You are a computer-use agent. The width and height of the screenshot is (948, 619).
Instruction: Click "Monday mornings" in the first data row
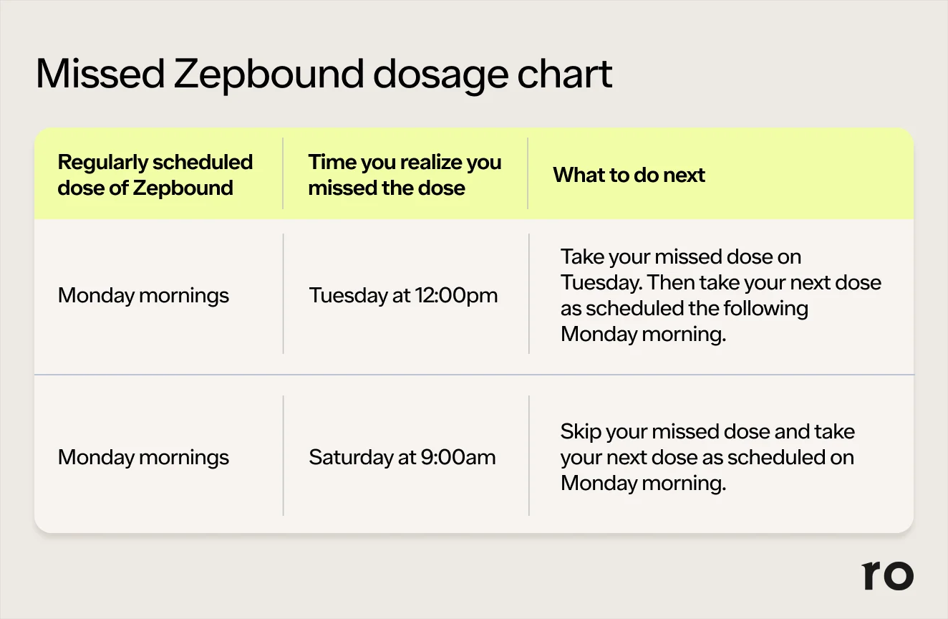tap(143, 295)
